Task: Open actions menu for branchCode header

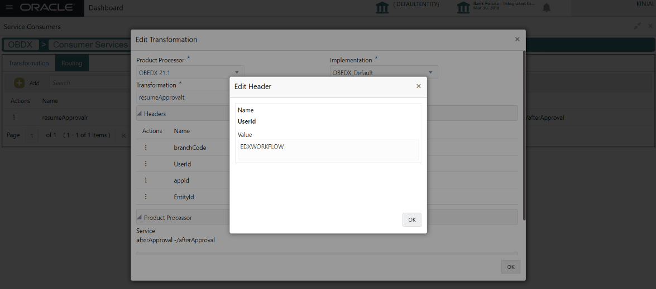Action: [146, 148]
